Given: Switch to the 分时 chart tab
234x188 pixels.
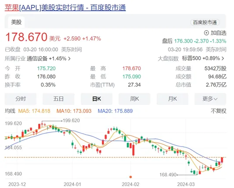Looking at the screenshot, I should [21, 99].
